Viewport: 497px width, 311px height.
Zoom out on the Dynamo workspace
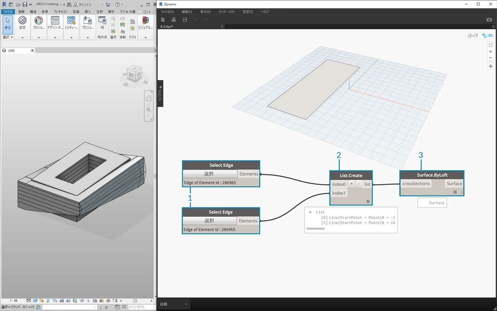(491, 58)
